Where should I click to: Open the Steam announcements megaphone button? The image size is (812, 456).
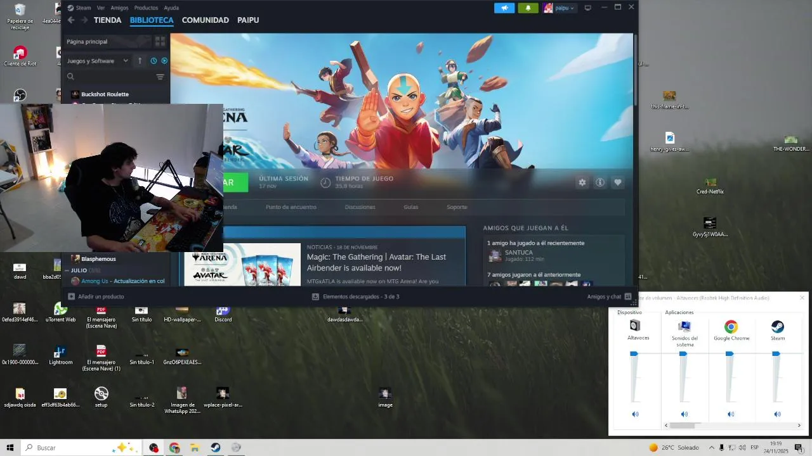pos(504,8)
